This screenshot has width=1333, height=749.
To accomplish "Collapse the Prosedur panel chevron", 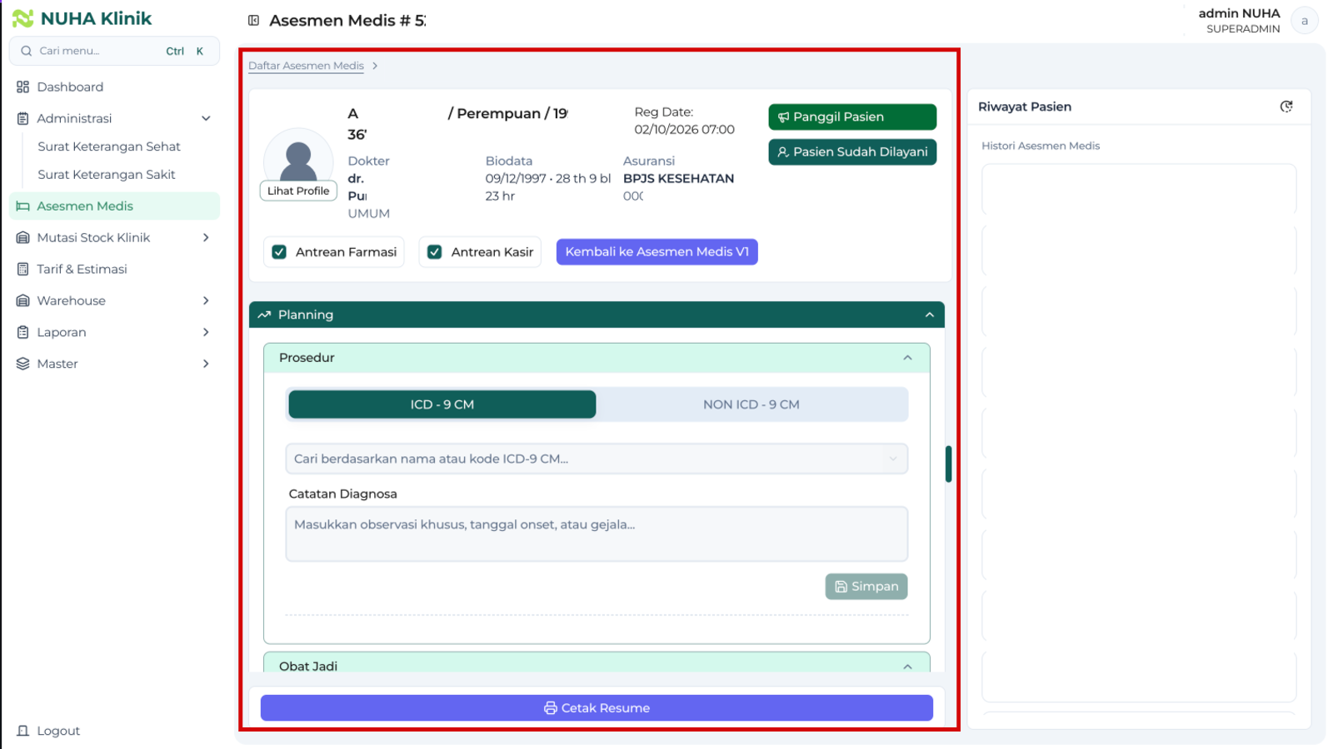I will [908, 358].
